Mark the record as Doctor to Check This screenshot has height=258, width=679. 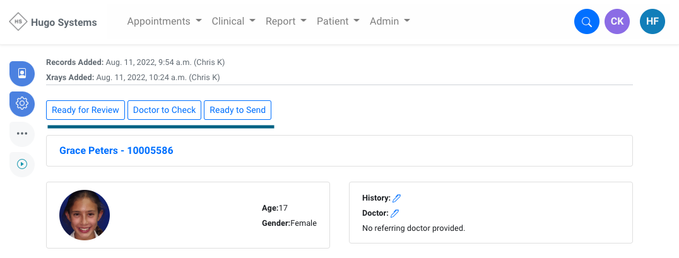point(164,110)
